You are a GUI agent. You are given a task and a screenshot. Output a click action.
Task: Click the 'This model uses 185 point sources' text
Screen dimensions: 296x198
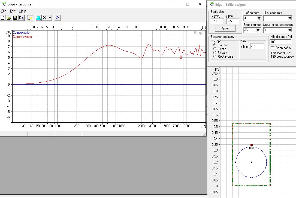click(282, 55)
